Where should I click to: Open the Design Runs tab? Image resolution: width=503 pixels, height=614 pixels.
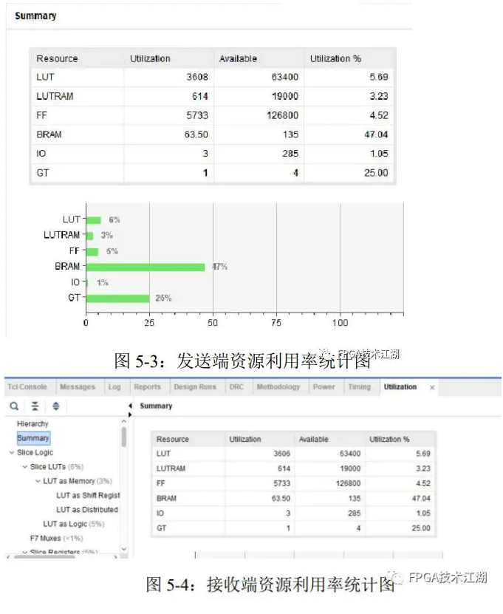[x=195, y=387]
